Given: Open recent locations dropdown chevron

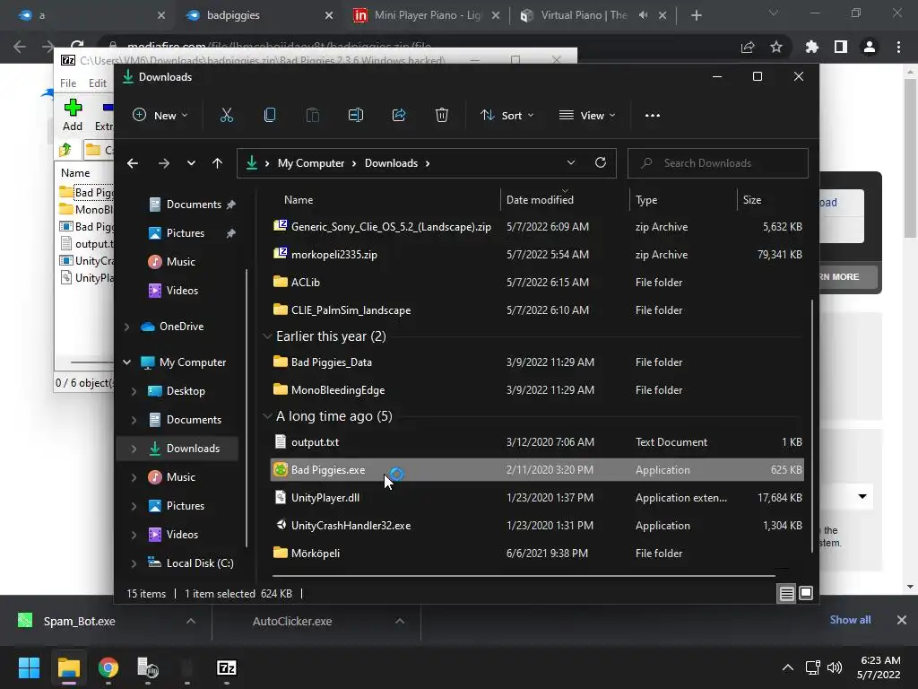Looking at the screenshot, I should point(191,163).
